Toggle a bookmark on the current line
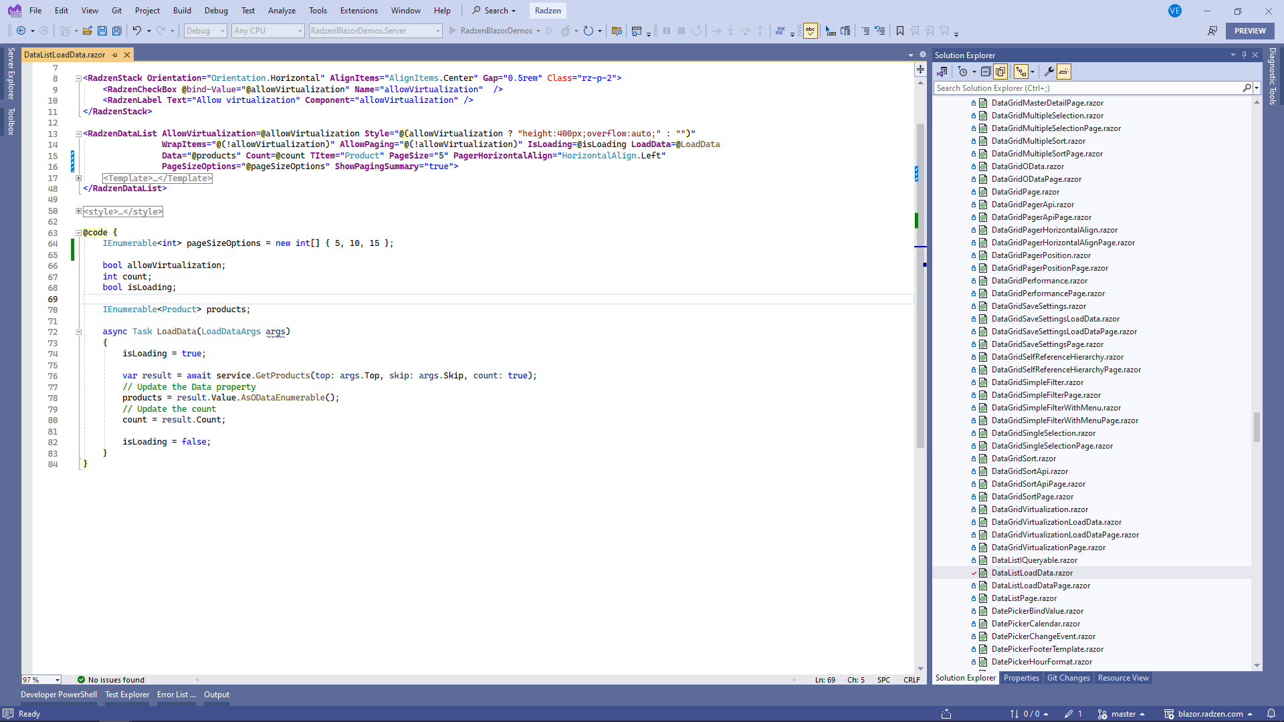This screenshot has width=1284, height=722. coord(900,31)
